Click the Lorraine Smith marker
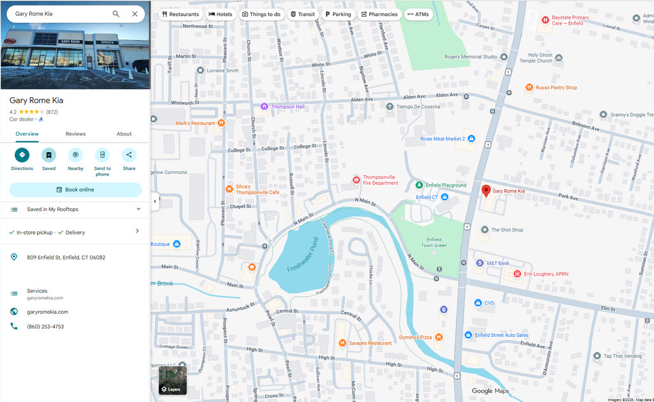This screenshot has height=402, width=654. (x=200, y=70)
